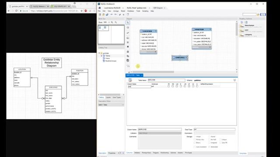Select the place new table tool
280x157 pixels.
[x=128, y=51]
